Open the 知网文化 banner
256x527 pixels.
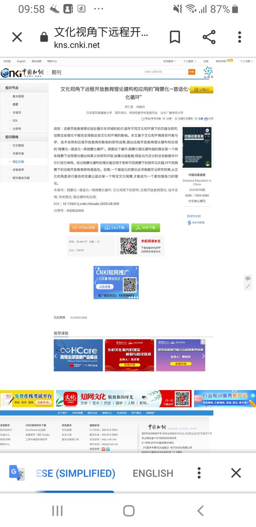[x=124, y=399]
